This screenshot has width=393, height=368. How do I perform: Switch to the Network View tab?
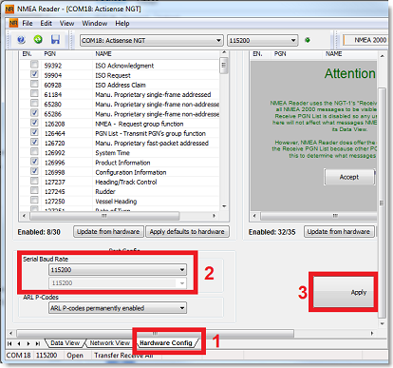(109, 343)
